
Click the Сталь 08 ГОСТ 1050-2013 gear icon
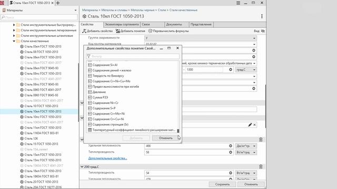click(x=22, y=52)
